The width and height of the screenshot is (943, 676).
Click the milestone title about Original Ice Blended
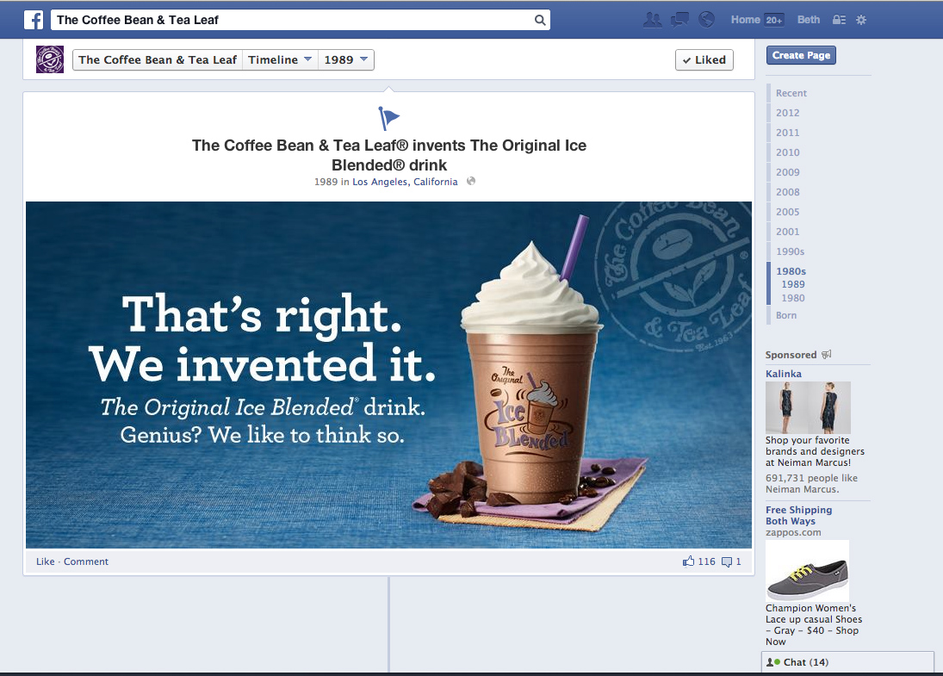pyautogui.click(x=389, y=155)
